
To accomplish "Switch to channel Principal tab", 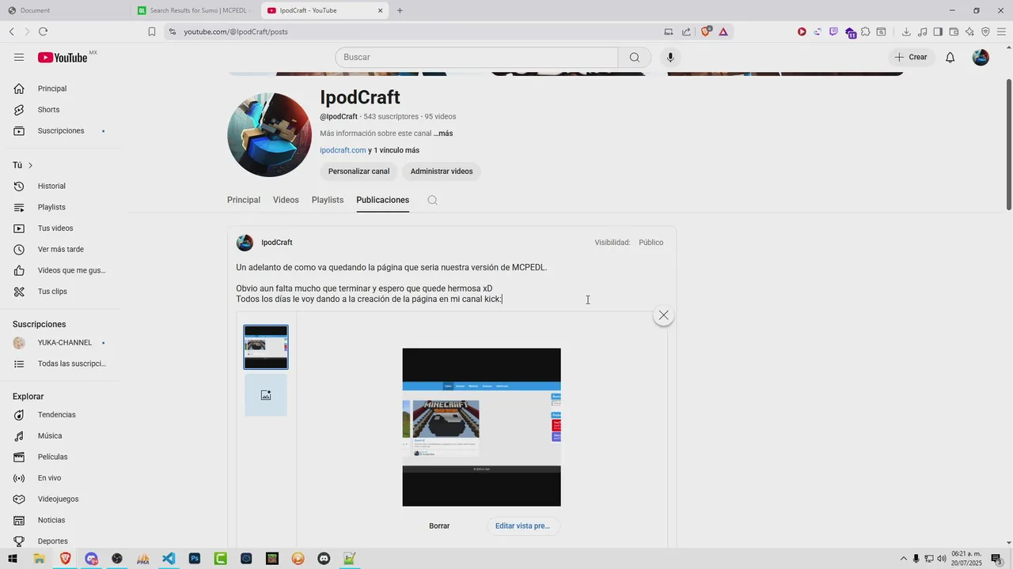I will (244, 200).
